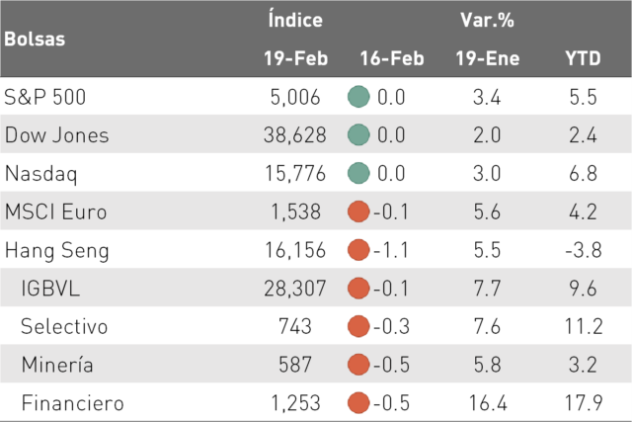The width and height of the screenshot is (632, 422).
Task: Click the red indicator dot for Selectivo
Action: tap(358, 326)
